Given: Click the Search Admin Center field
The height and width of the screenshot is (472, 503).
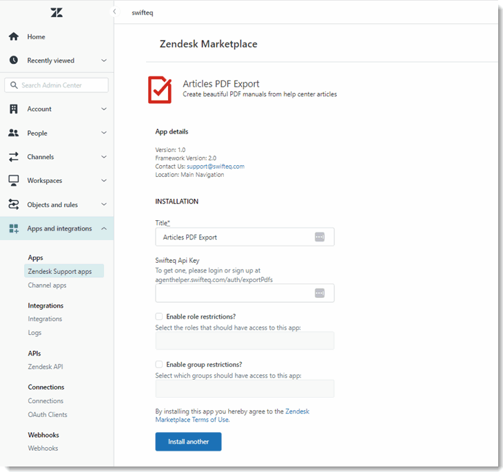Looking at the screenshot, I should 57,85.
